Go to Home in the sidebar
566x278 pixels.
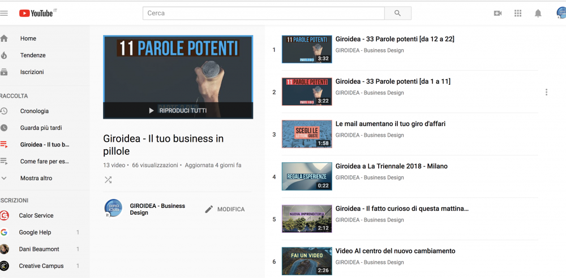pyautogui.click(x=28, y=38)
